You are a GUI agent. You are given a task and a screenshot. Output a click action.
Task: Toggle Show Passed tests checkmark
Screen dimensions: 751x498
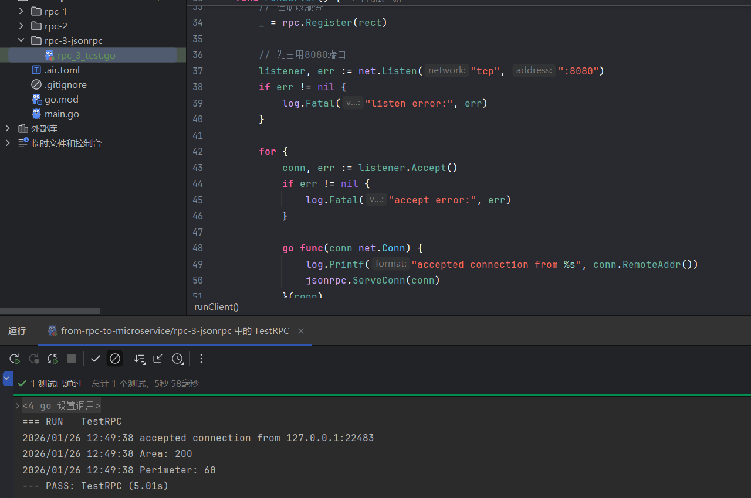[x=96, y=359]
